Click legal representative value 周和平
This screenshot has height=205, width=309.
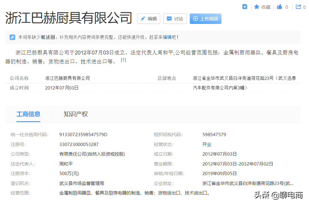66,164
